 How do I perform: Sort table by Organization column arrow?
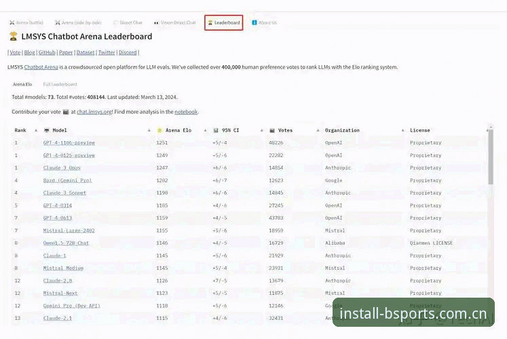pos(403,130)
